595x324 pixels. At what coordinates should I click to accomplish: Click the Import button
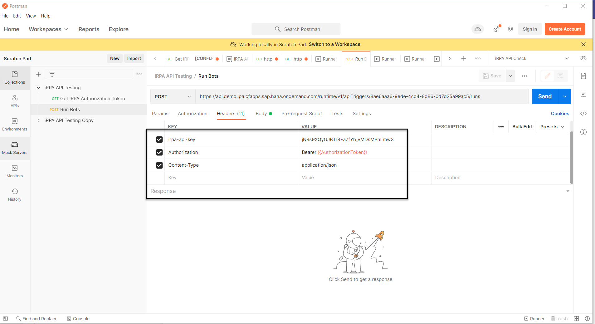134,58
